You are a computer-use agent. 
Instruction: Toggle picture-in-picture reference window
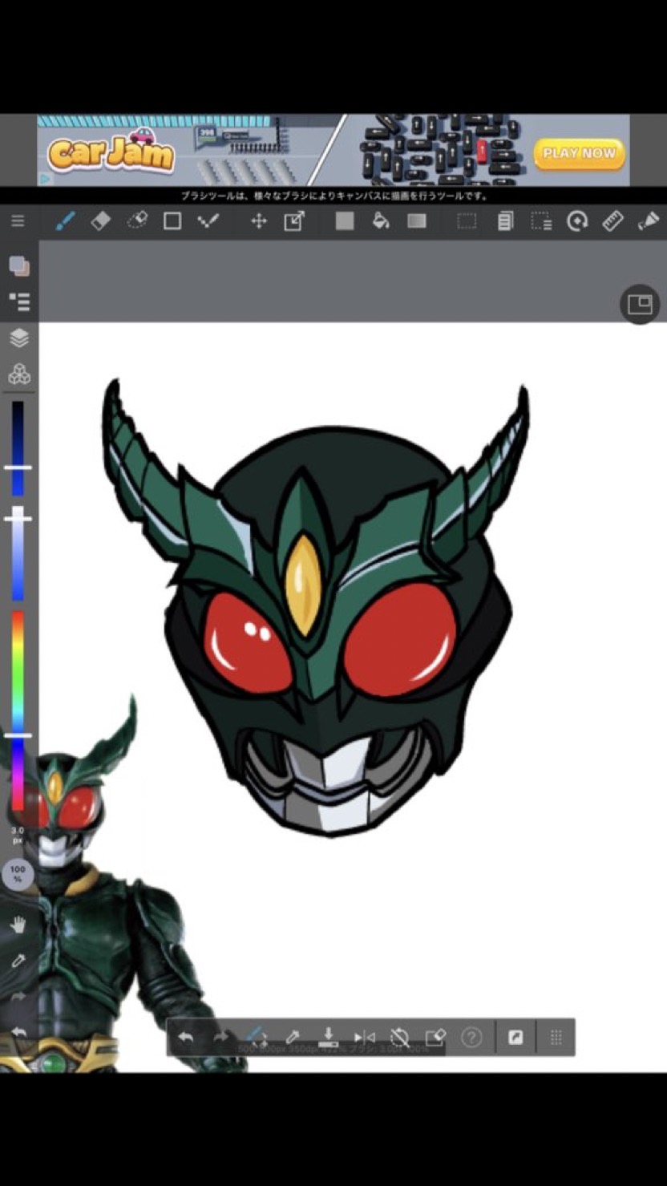(x=639, y=304)
